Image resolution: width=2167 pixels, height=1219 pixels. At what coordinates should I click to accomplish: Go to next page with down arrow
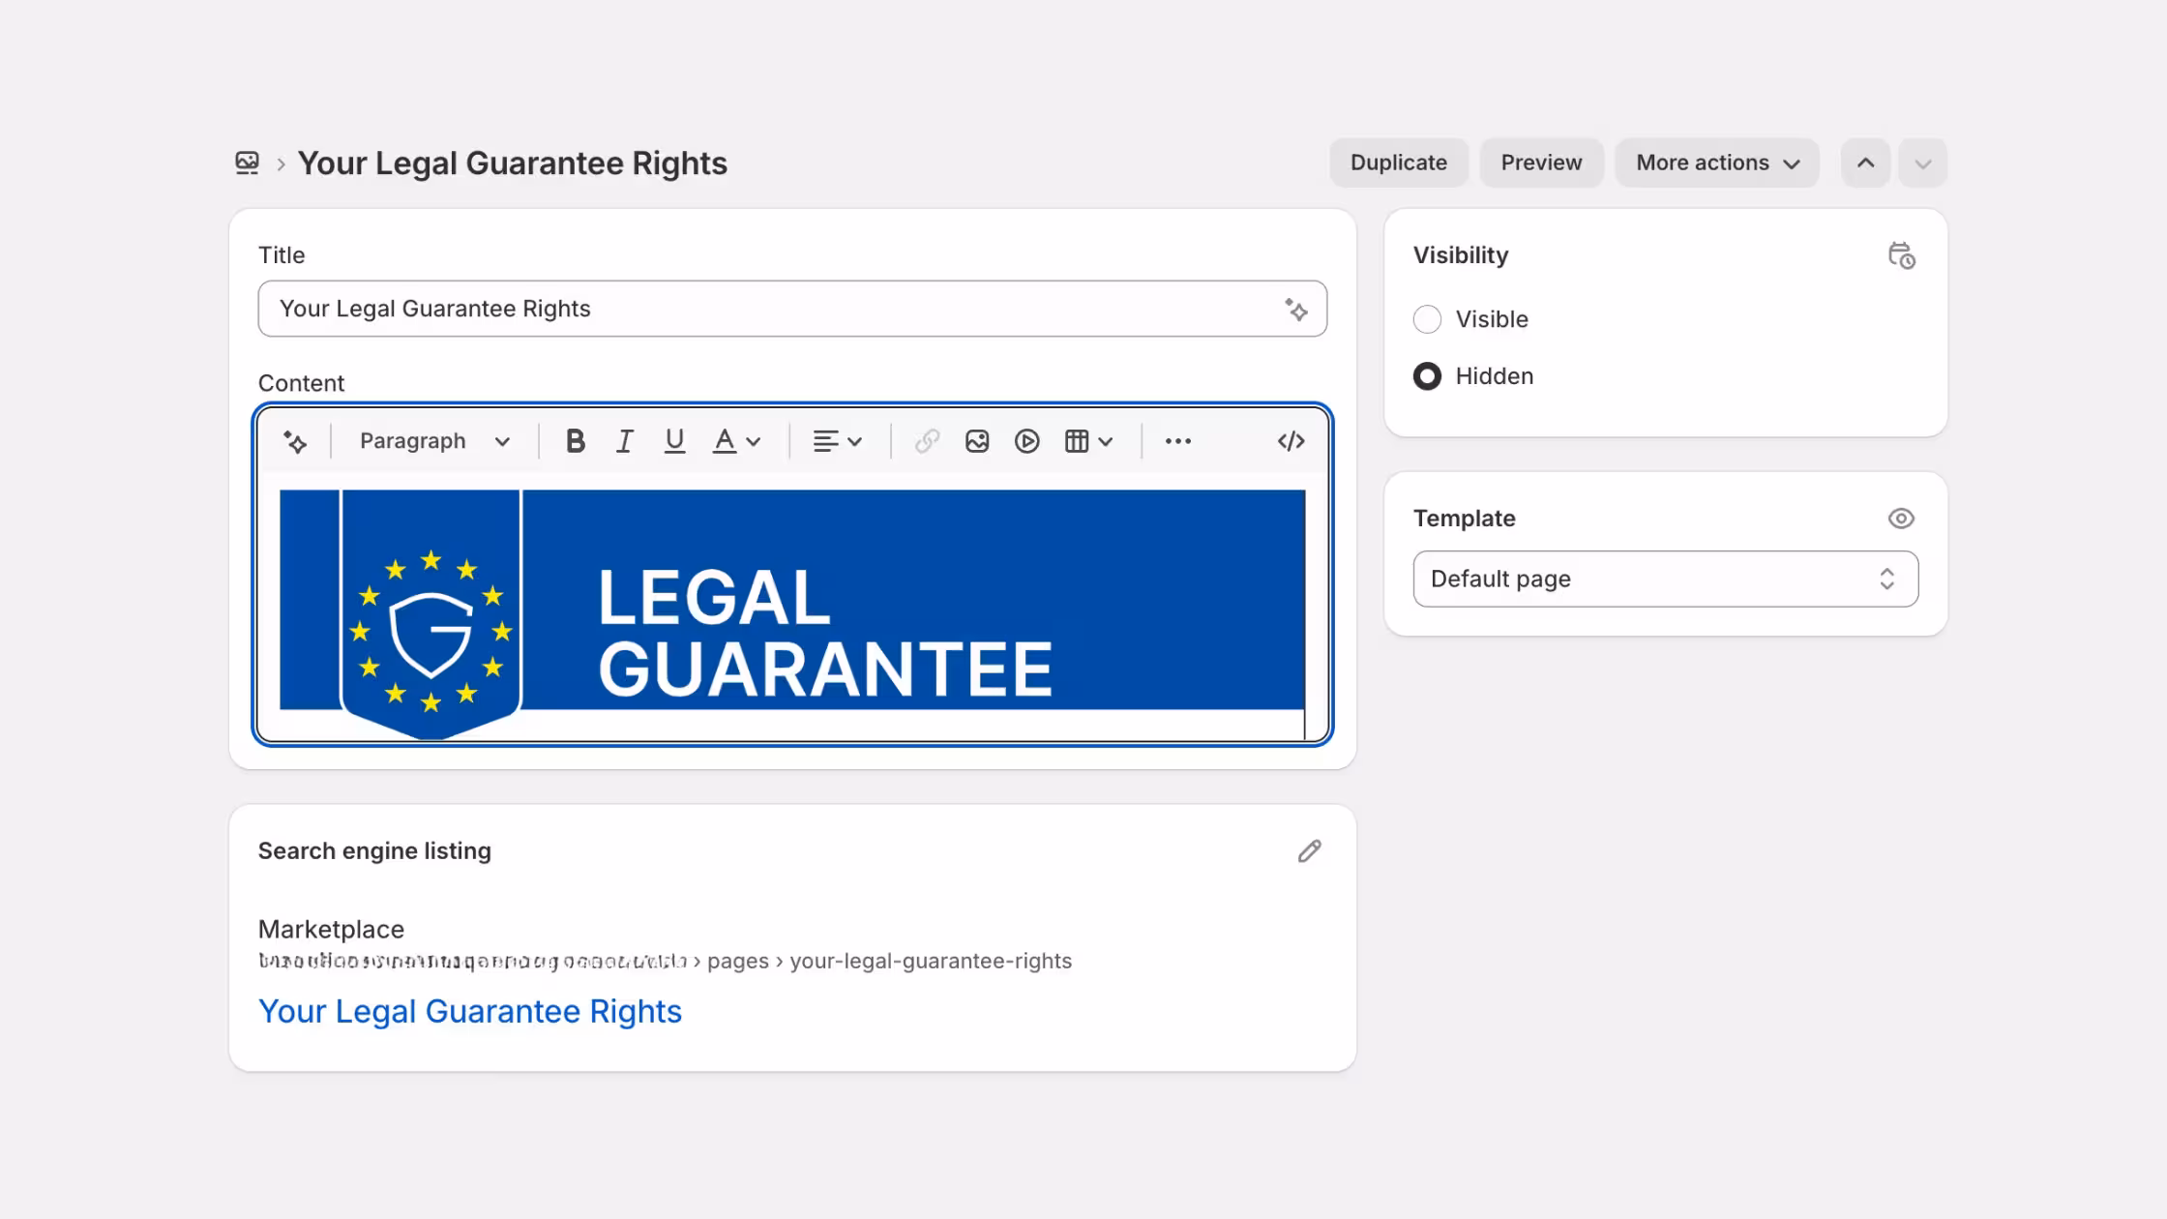point(1922,163)
